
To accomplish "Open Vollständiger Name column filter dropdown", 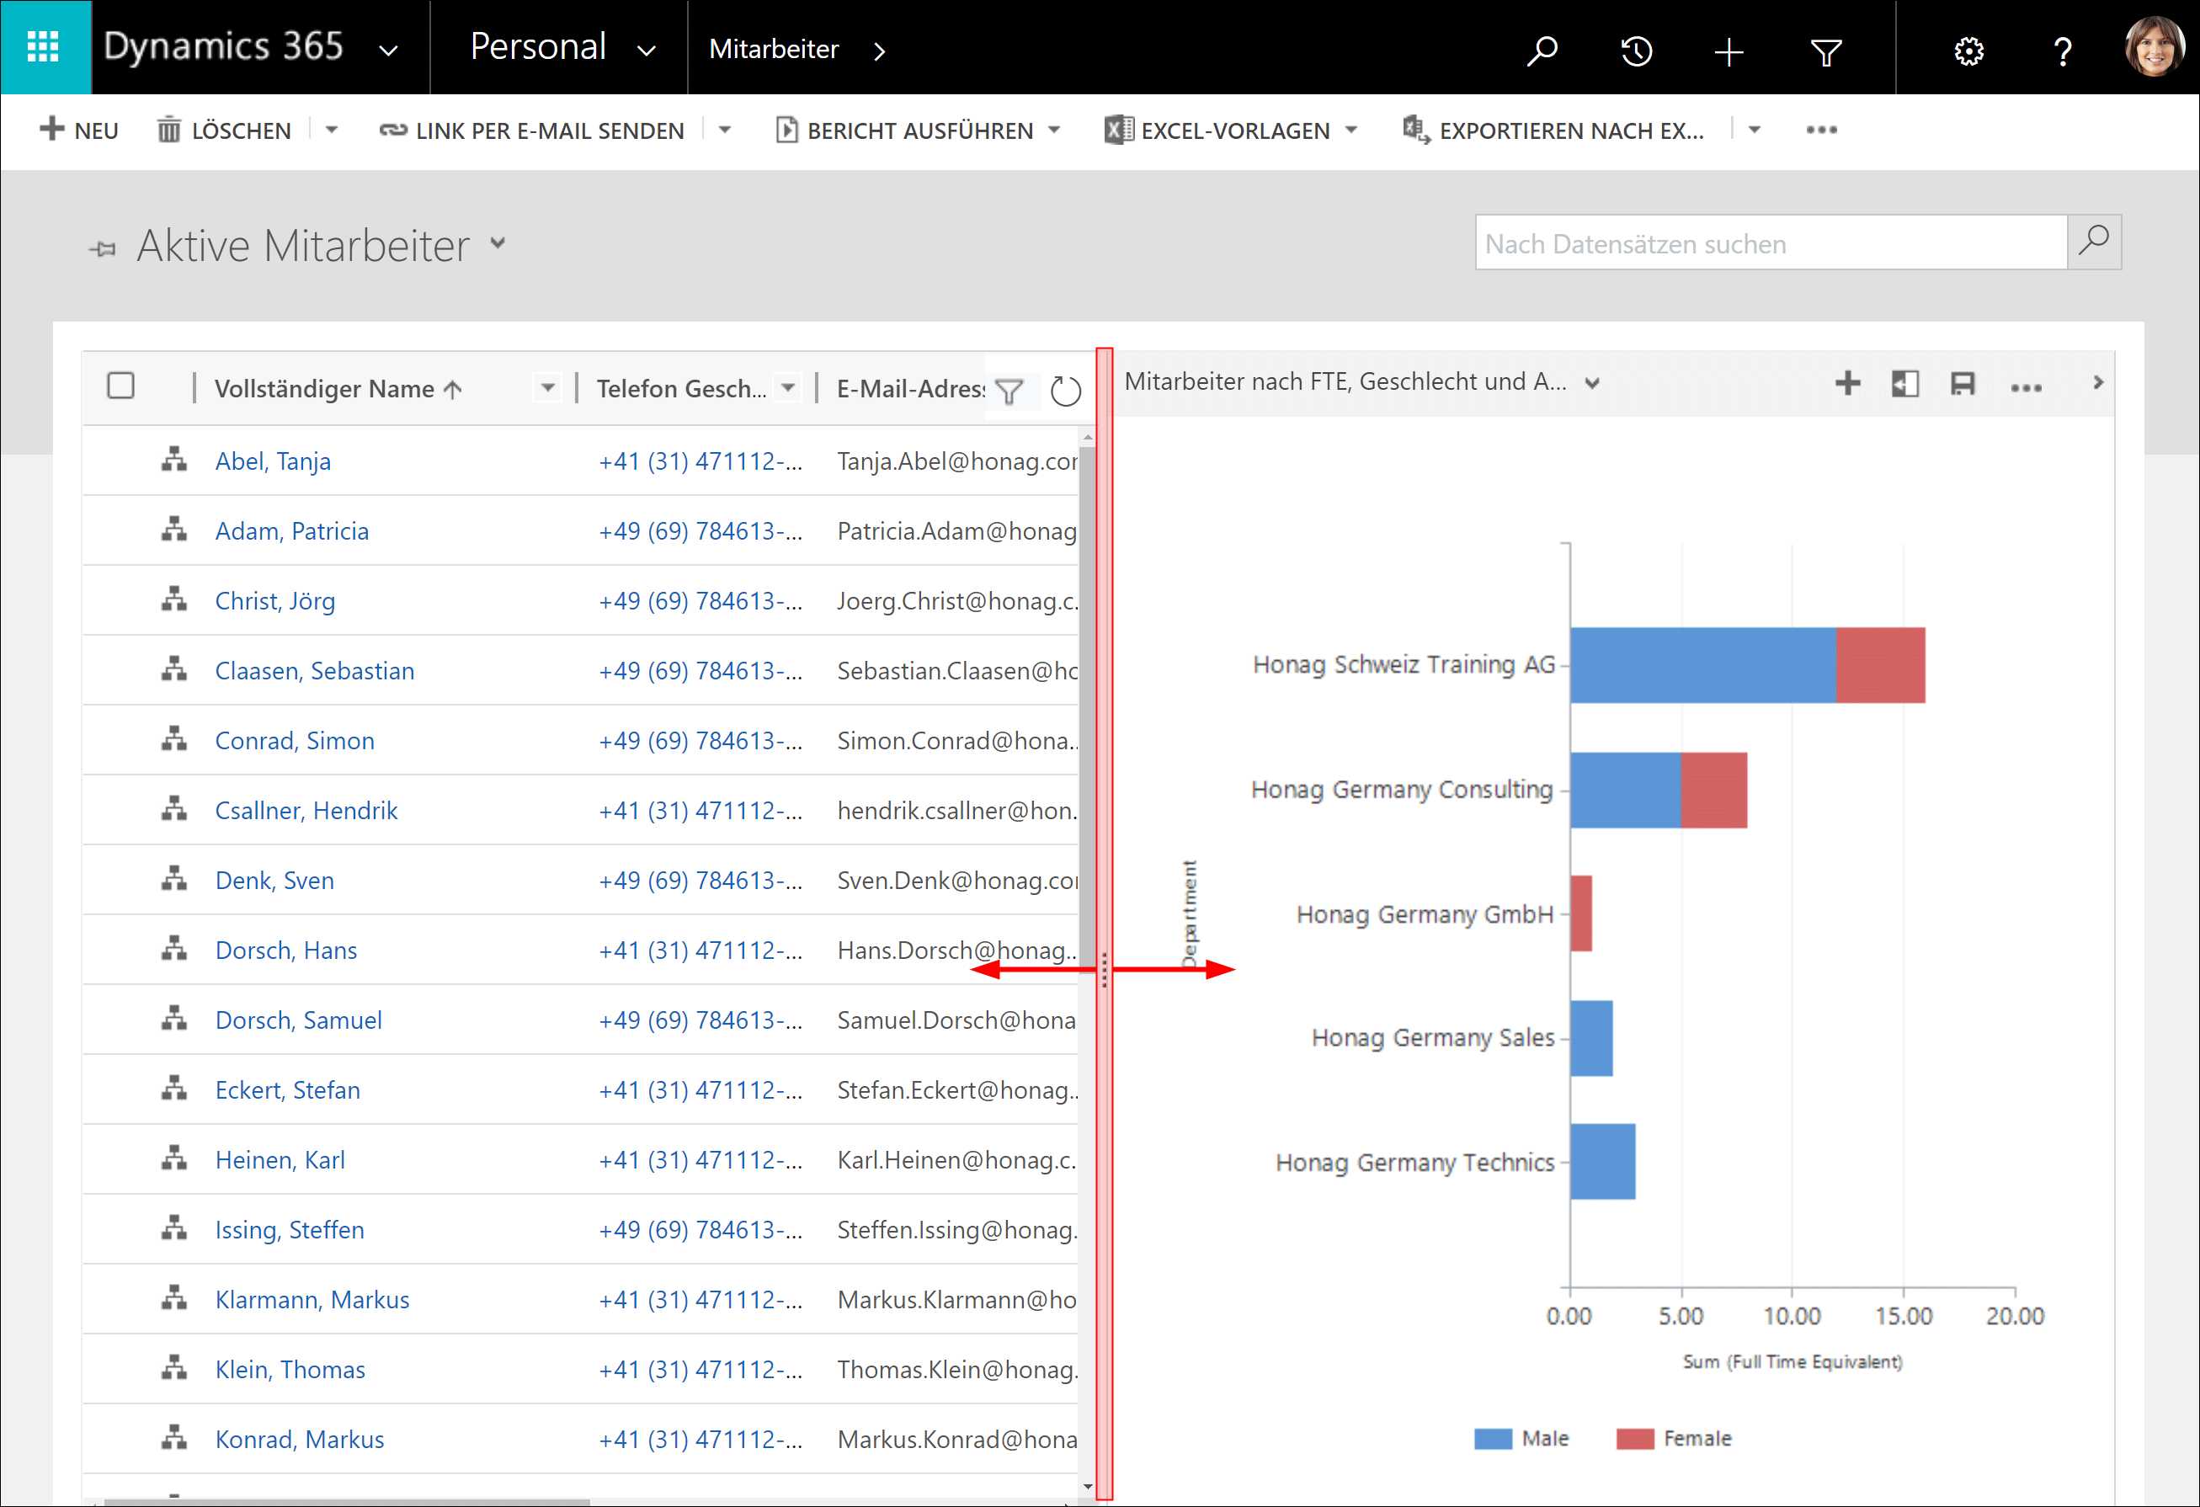I will (x=547, y=388).
